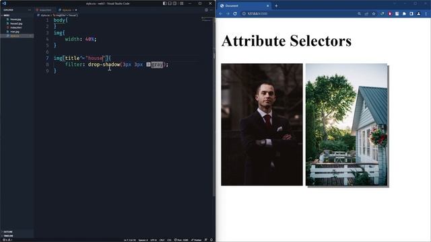Click Prettier in the status bar

[196, 240]
